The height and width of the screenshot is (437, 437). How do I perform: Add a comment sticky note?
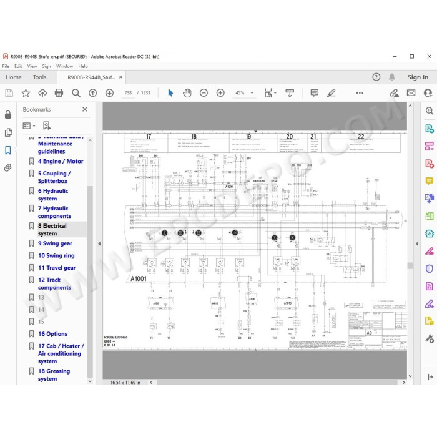[x=315, y=93]
